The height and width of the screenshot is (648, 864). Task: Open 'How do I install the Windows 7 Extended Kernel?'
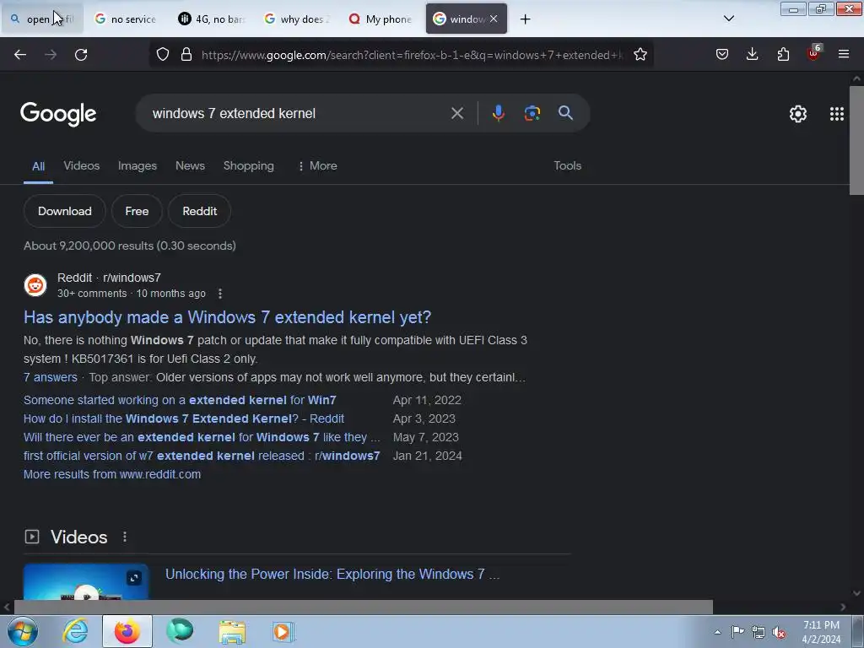click(x=183, y=418)
